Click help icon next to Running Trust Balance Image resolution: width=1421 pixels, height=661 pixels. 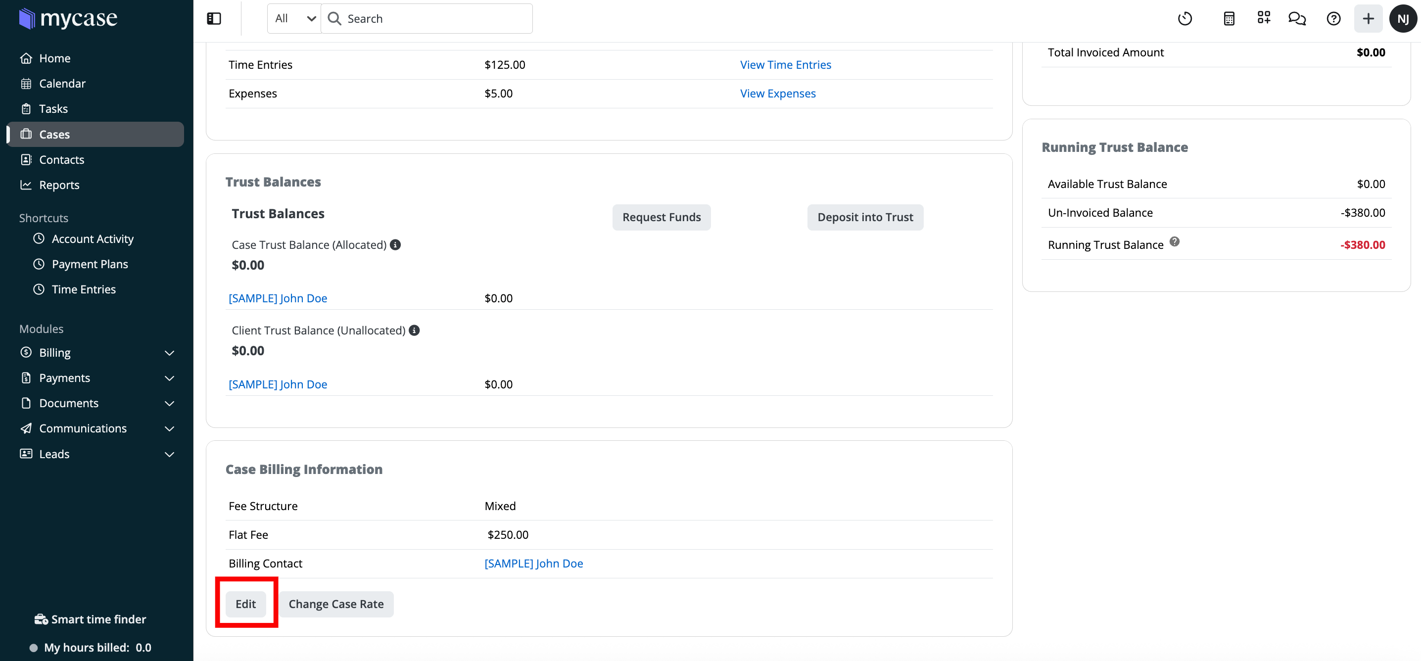pyautogui.click(x=1174, y=241)
